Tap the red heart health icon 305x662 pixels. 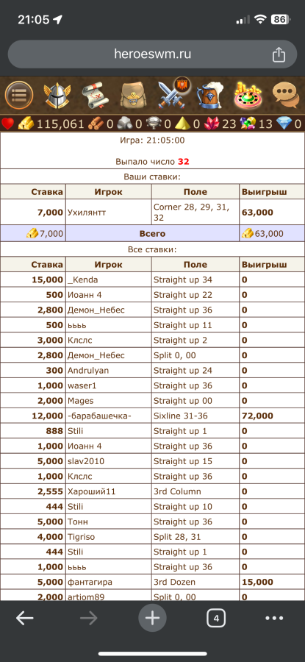coord(7,124)
